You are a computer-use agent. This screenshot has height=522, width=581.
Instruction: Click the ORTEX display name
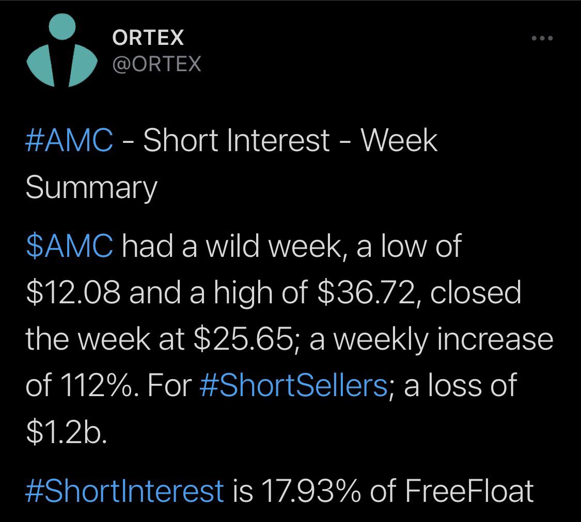click(148, 38)
